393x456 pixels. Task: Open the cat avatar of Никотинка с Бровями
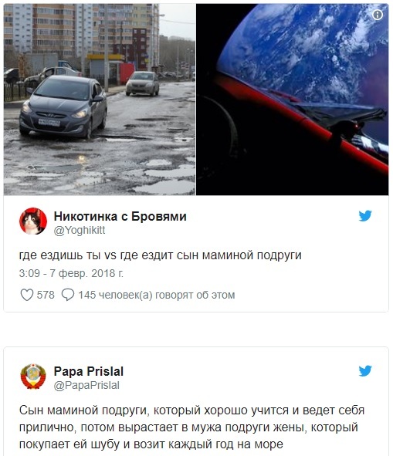coord(33,221)
